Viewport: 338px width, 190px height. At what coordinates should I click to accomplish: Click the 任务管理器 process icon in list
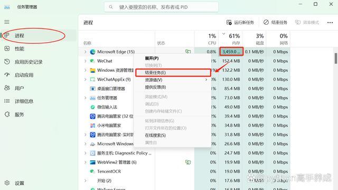tap(92, 98)
